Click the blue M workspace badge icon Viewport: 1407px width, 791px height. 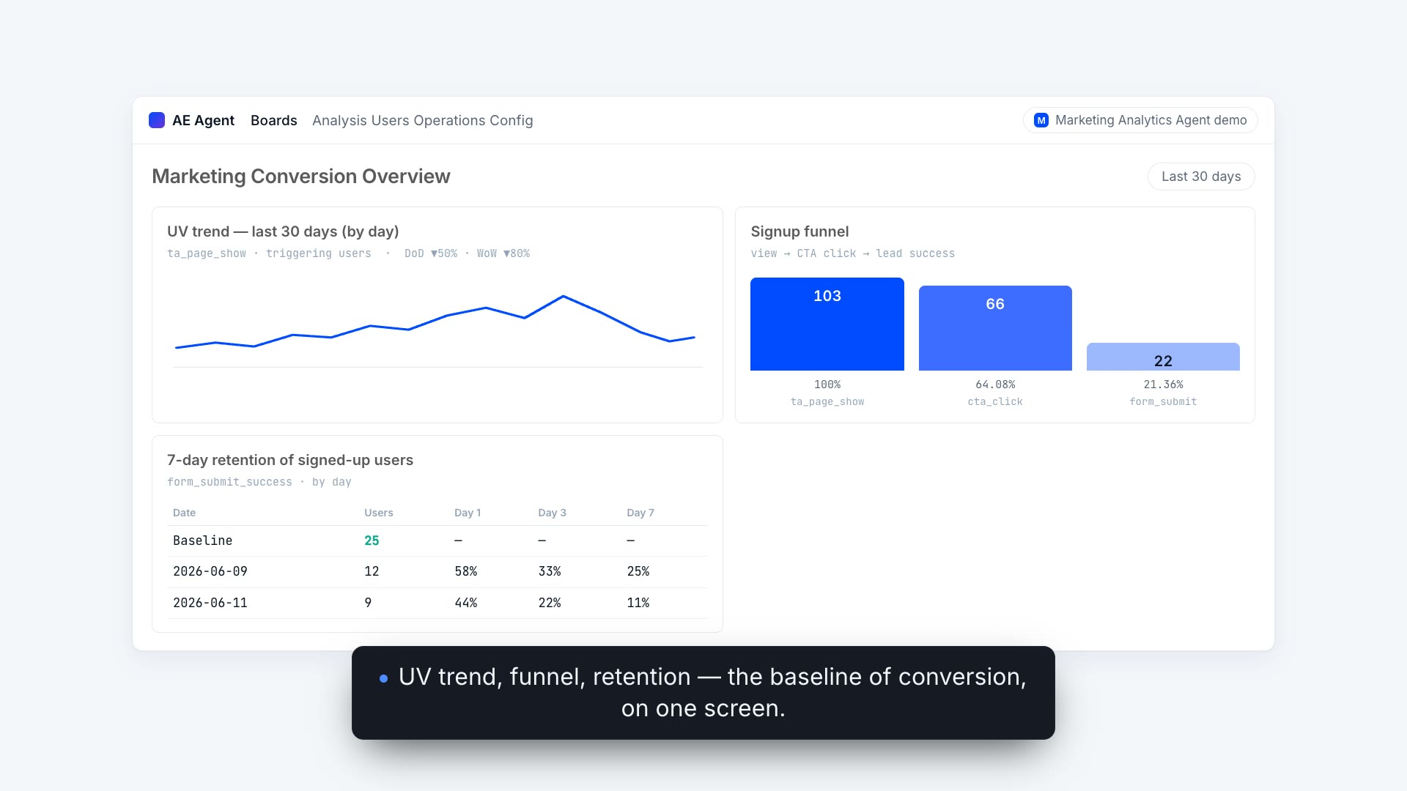1041,120
